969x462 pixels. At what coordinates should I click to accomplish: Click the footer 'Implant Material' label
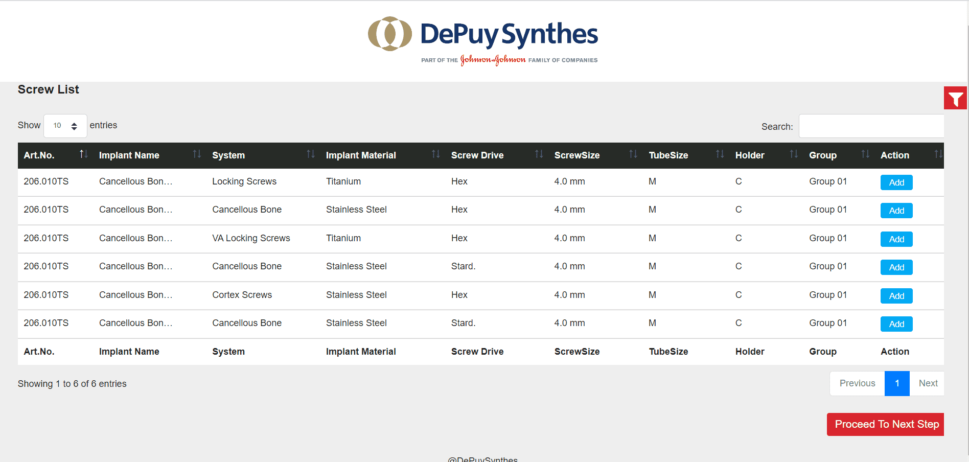click(x=361, y=352)
